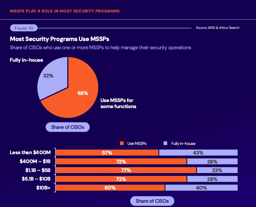
Task: Click the 23% in-house bar segment
Action: [217, 170]
